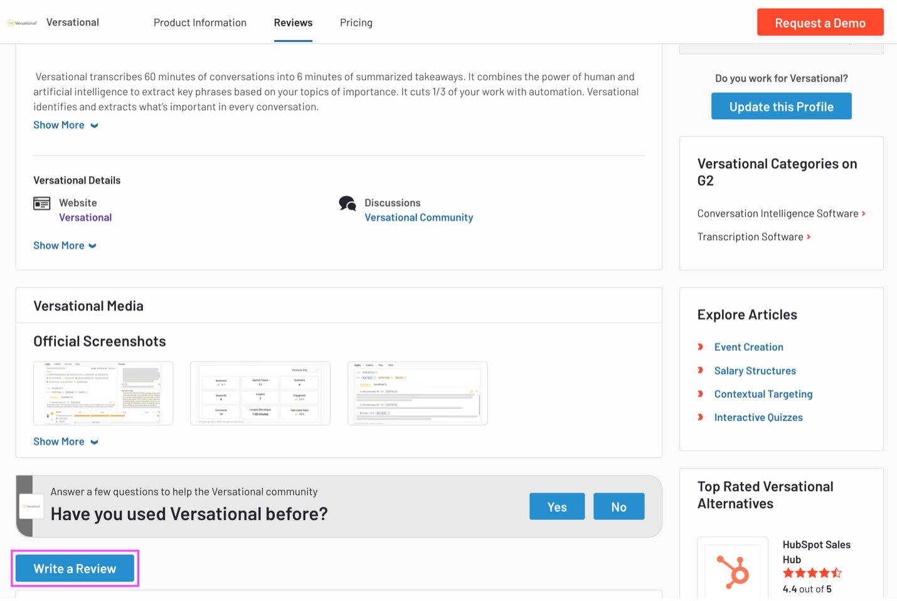Click Update this Profile button
Screen dimensions: 897x601
782,107
